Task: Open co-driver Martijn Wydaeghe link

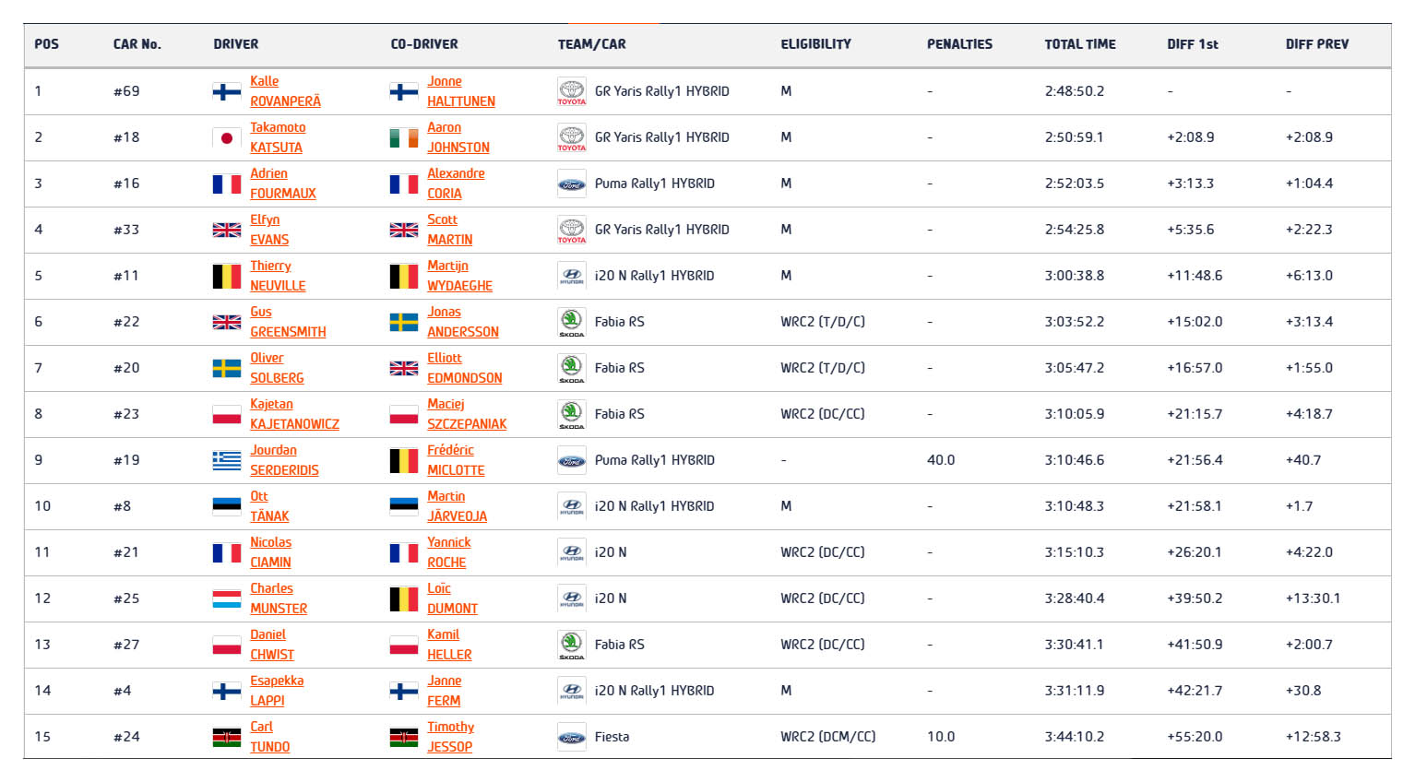Action: click(459, 276)
